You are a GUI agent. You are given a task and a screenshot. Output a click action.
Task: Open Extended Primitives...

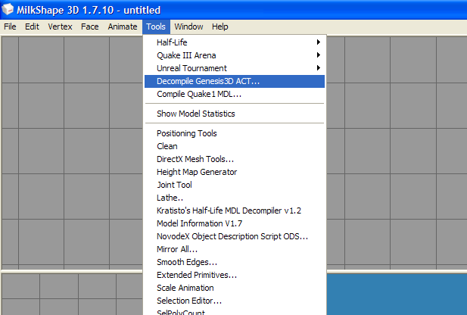click(x=235, y=275)
